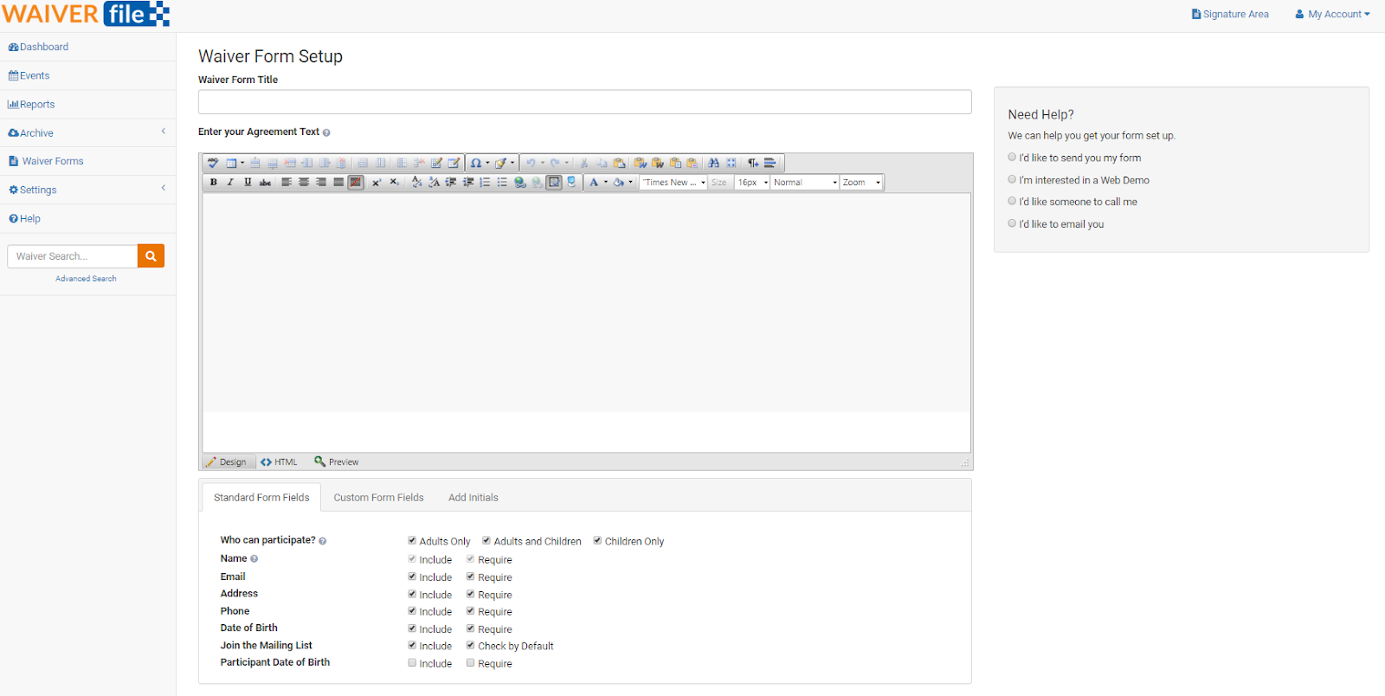Insert a numbered list
Image resolution: width=1385 pixels, height=696 pixels.
pyautogui.click(x=485, y=183)
